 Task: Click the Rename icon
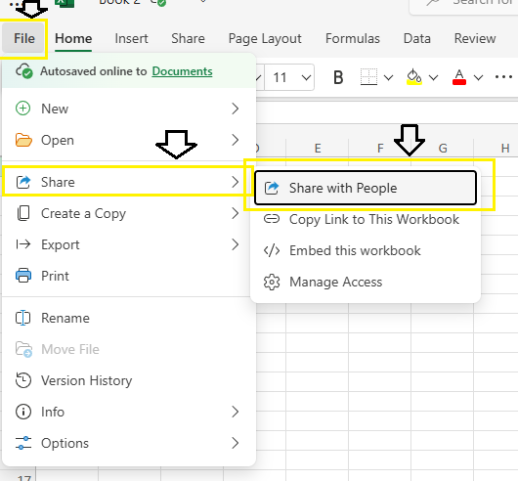click(23, 318)
